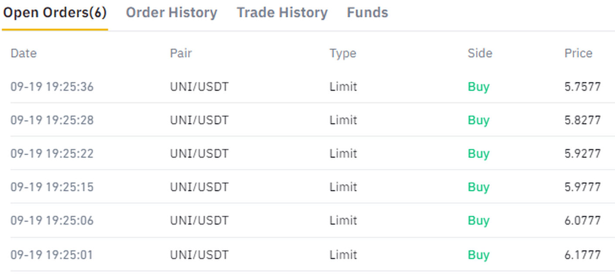Screen dimensions: 615x280
Task: Click the Open Orders(6) tab
Action: pos(55,13)
